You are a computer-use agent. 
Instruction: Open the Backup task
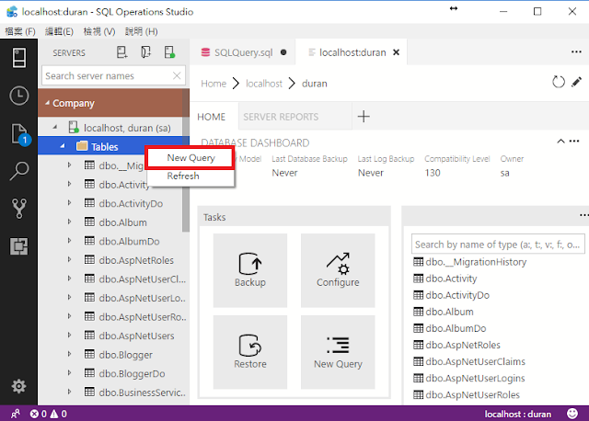coord(250,270)
